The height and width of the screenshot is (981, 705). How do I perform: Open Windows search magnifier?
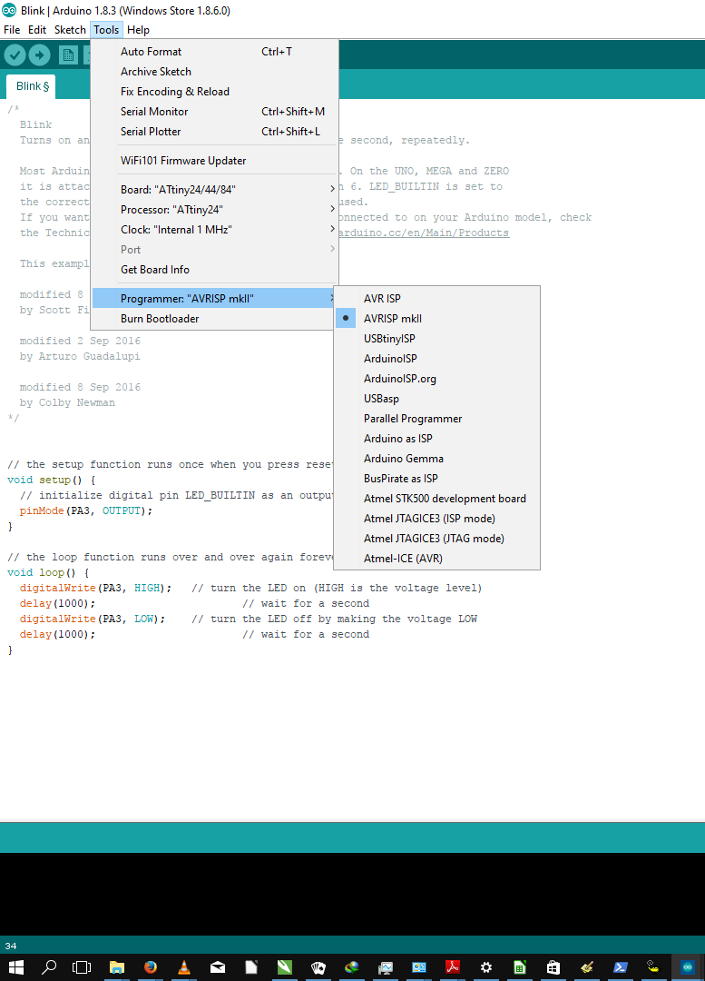49,967
